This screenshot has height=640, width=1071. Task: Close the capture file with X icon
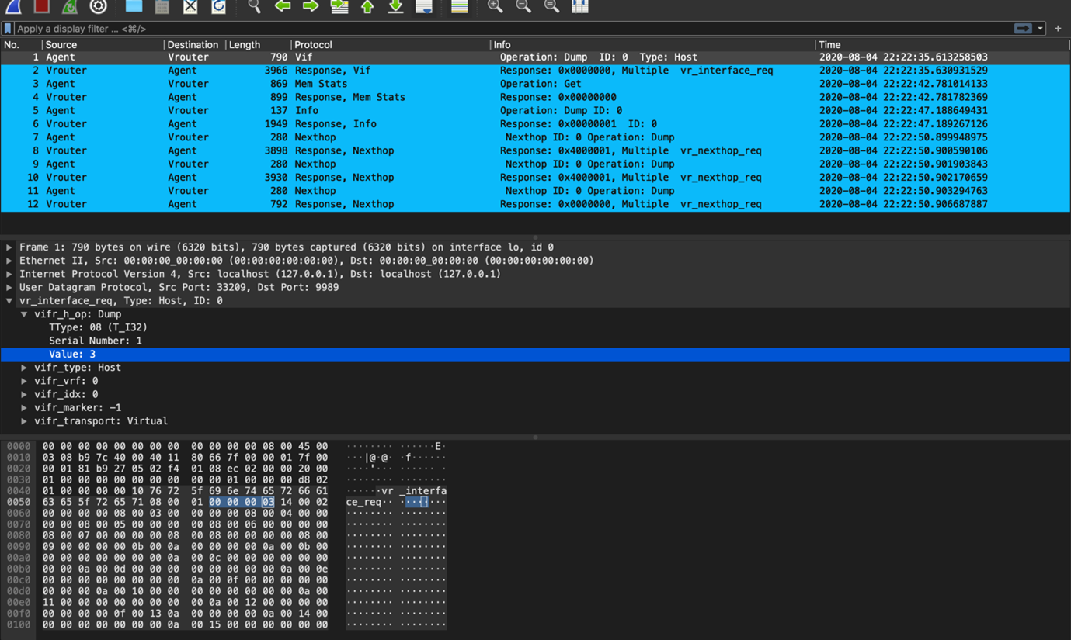point(190,6)
